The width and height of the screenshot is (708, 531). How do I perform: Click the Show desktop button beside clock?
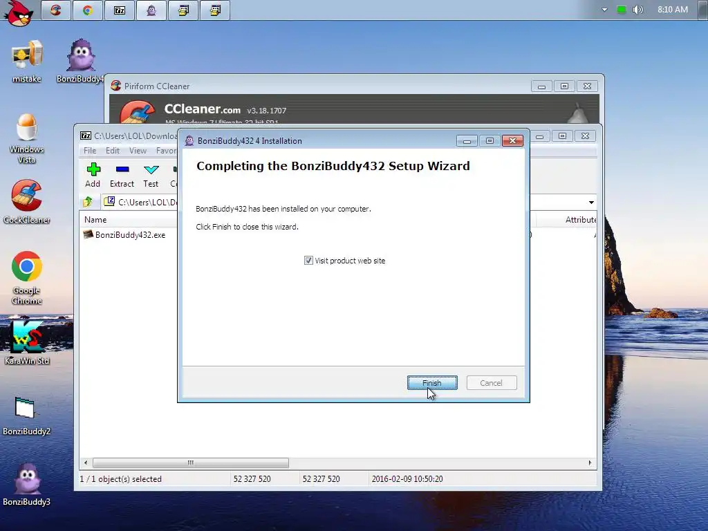(x=702, y=10)
